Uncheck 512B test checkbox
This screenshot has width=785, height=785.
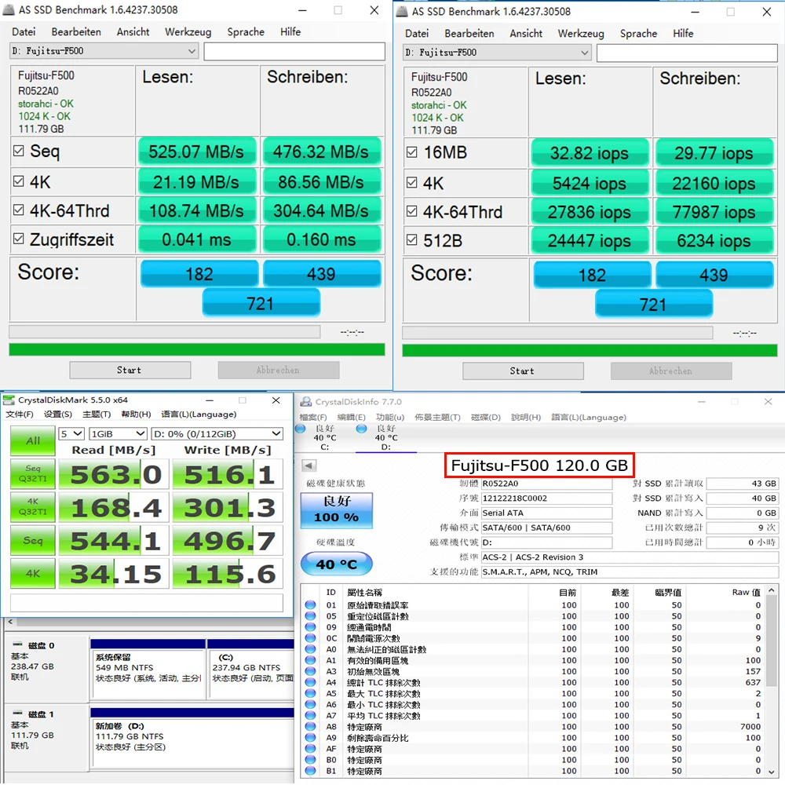(411, 240)
